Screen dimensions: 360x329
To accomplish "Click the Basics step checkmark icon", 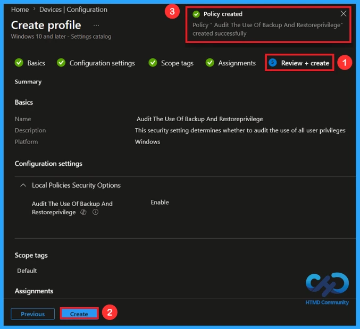I will 19,63.
